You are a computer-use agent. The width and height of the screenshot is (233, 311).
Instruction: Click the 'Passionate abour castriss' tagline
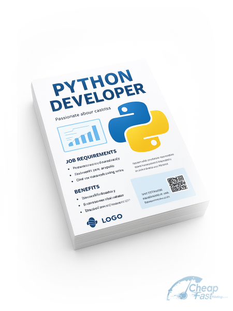coord(83,114)
